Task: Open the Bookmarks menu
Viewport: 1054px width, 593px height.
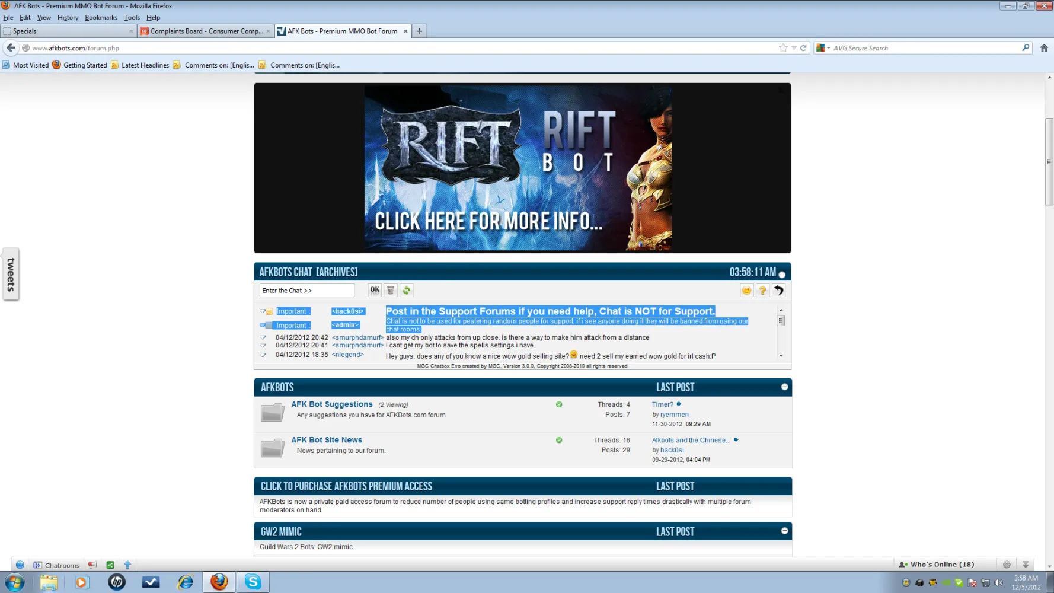Action: tap(101, 17)
